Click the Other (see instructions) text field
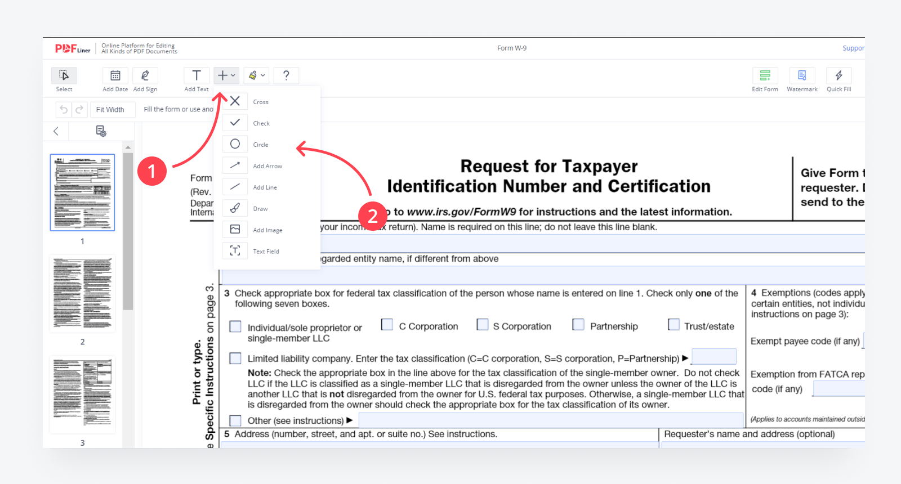The height and width of the screenshot is (484, 901). (x=551, y=420)
